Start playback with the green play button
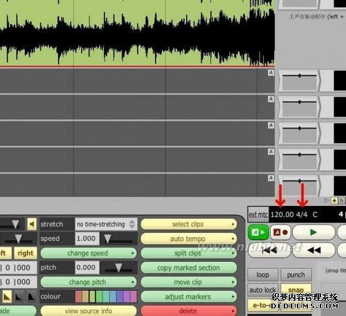The image size is (346, 316). tap(313, 232)
